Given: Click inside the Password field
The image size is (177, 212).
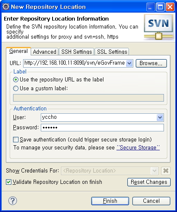Looking at the screenshot, I should 102,128.
